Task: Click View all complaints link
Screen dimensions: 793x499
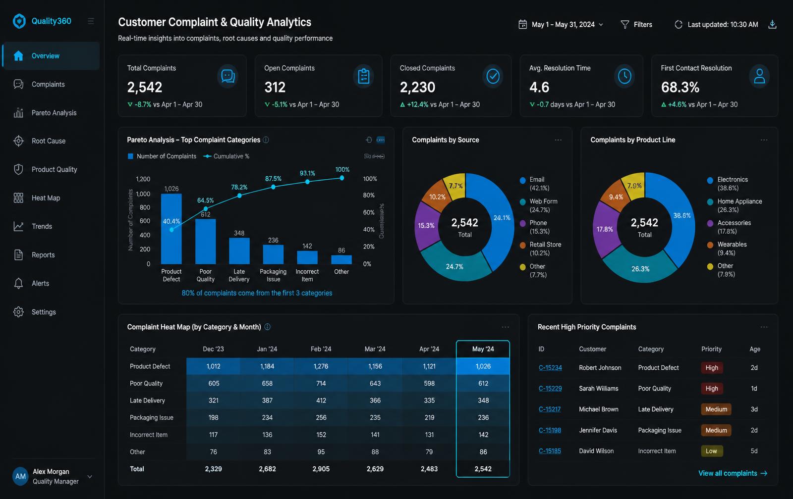Action: pyautogui.click(x=733, y=473)
